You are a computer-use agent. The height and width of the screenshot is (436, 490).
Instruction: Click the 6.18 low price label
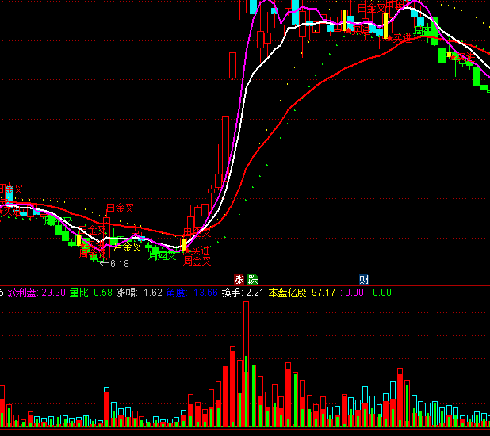coord(119,264)
